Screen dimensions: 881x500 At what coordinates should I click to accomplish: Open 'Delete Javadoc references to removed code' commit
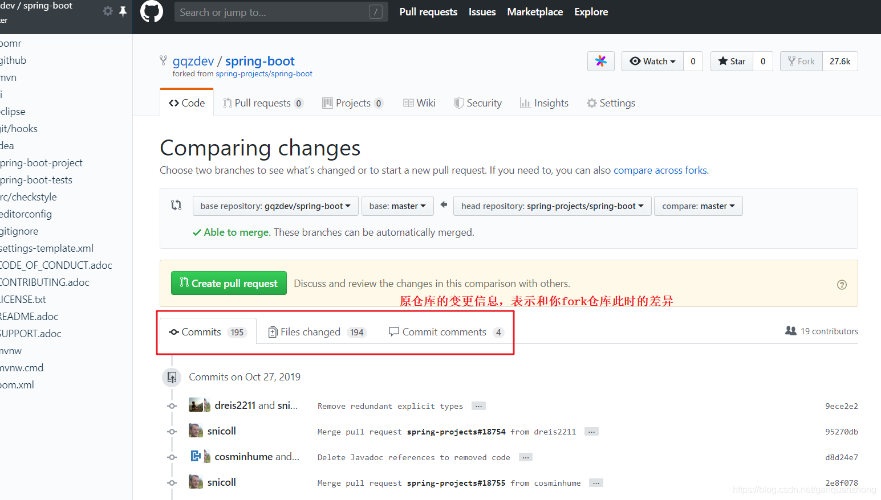414,457
